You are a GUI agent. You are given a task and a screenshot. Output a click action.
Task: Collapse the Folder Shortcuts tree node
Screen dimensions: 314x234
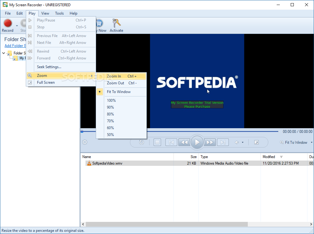coord(4,53)
